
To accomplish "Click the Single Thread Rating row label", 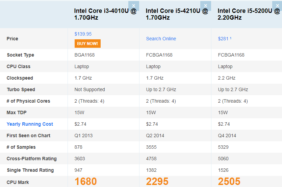I will pyautogui.click(x=30, y=170).
